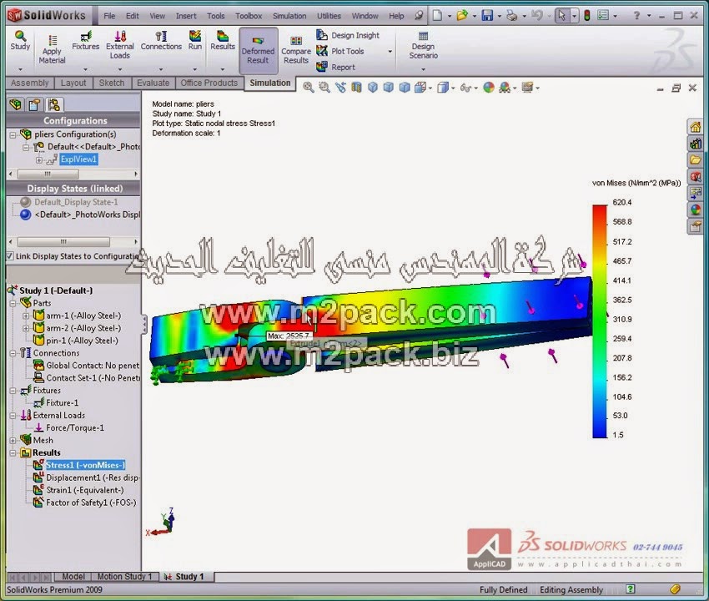Open the Connections tool
The image size is (709, 601).
pos(161,40)
